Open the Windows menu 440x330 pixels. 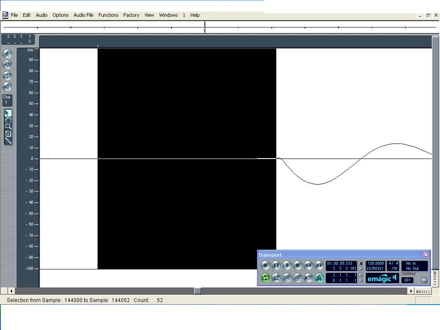click(x=168, y=15)
